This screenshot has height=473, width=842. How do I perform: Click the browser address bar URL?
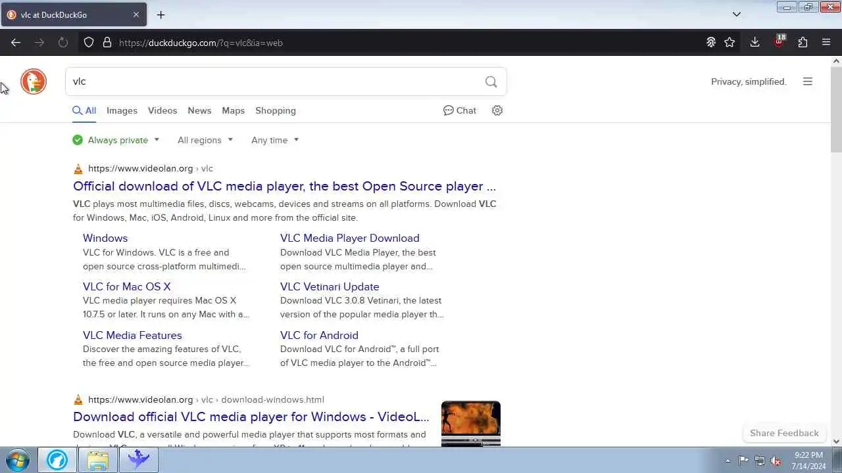tap(201, 43)
